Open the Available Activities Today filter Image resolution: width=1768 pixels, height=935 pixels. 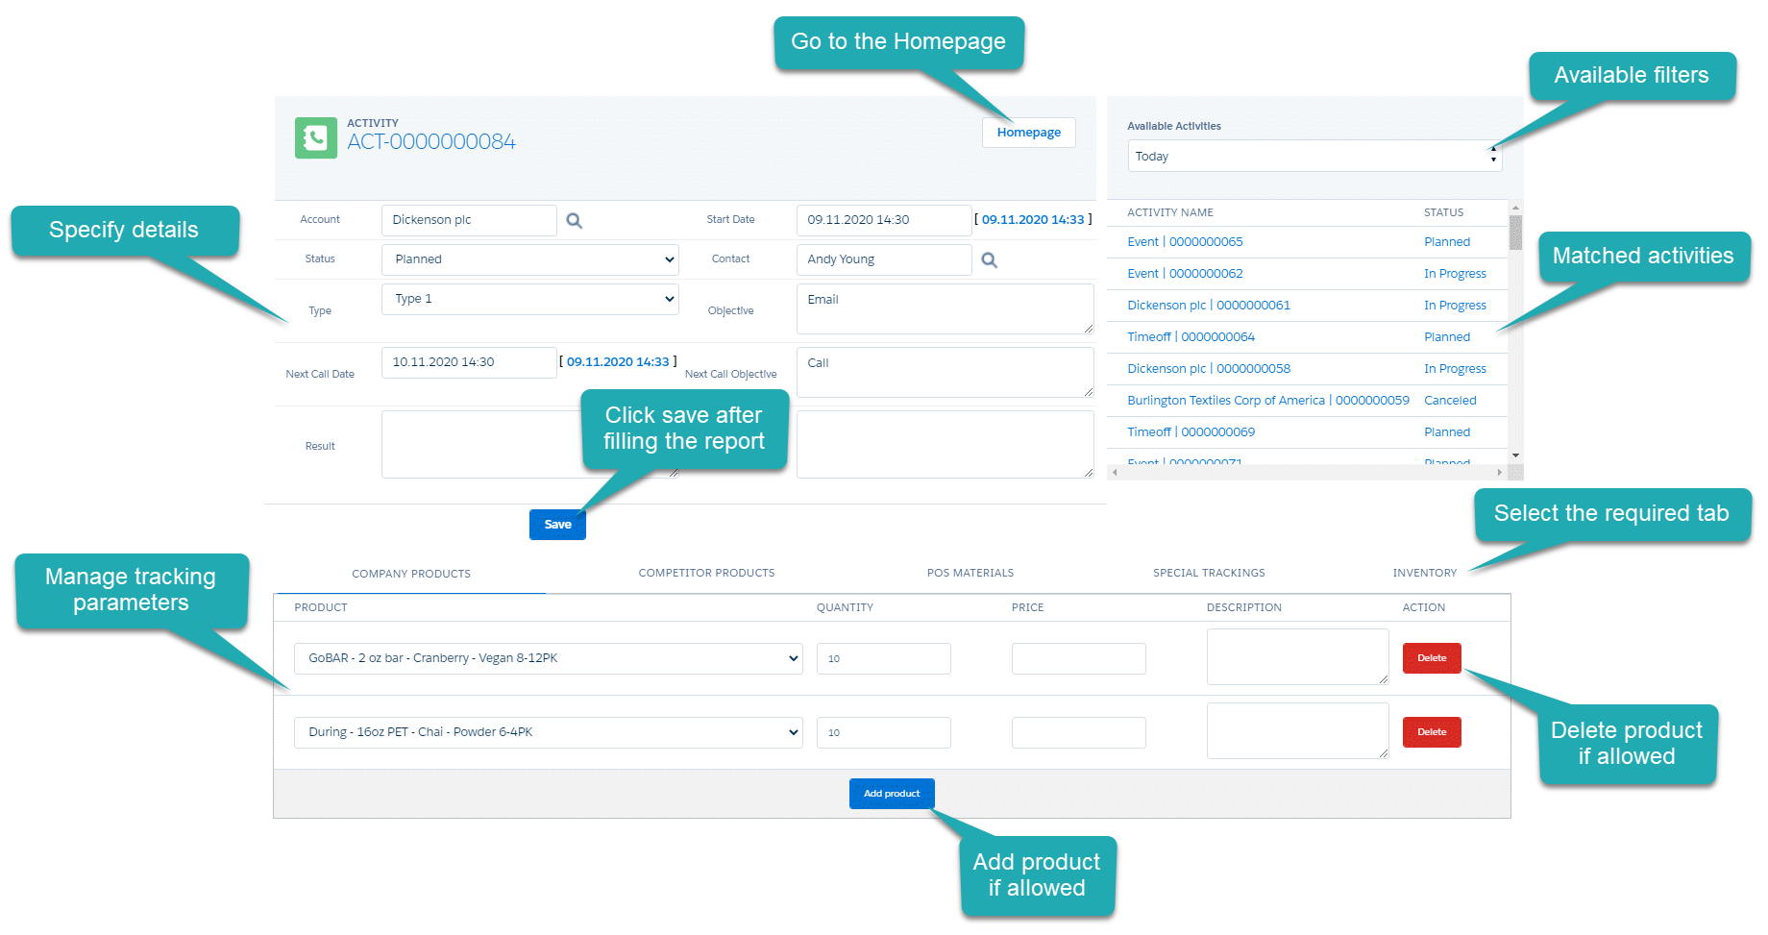[x=1313, y=157]
